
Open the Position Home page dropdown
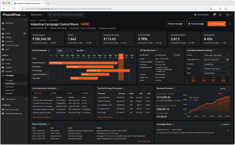[x=216, y=55]
